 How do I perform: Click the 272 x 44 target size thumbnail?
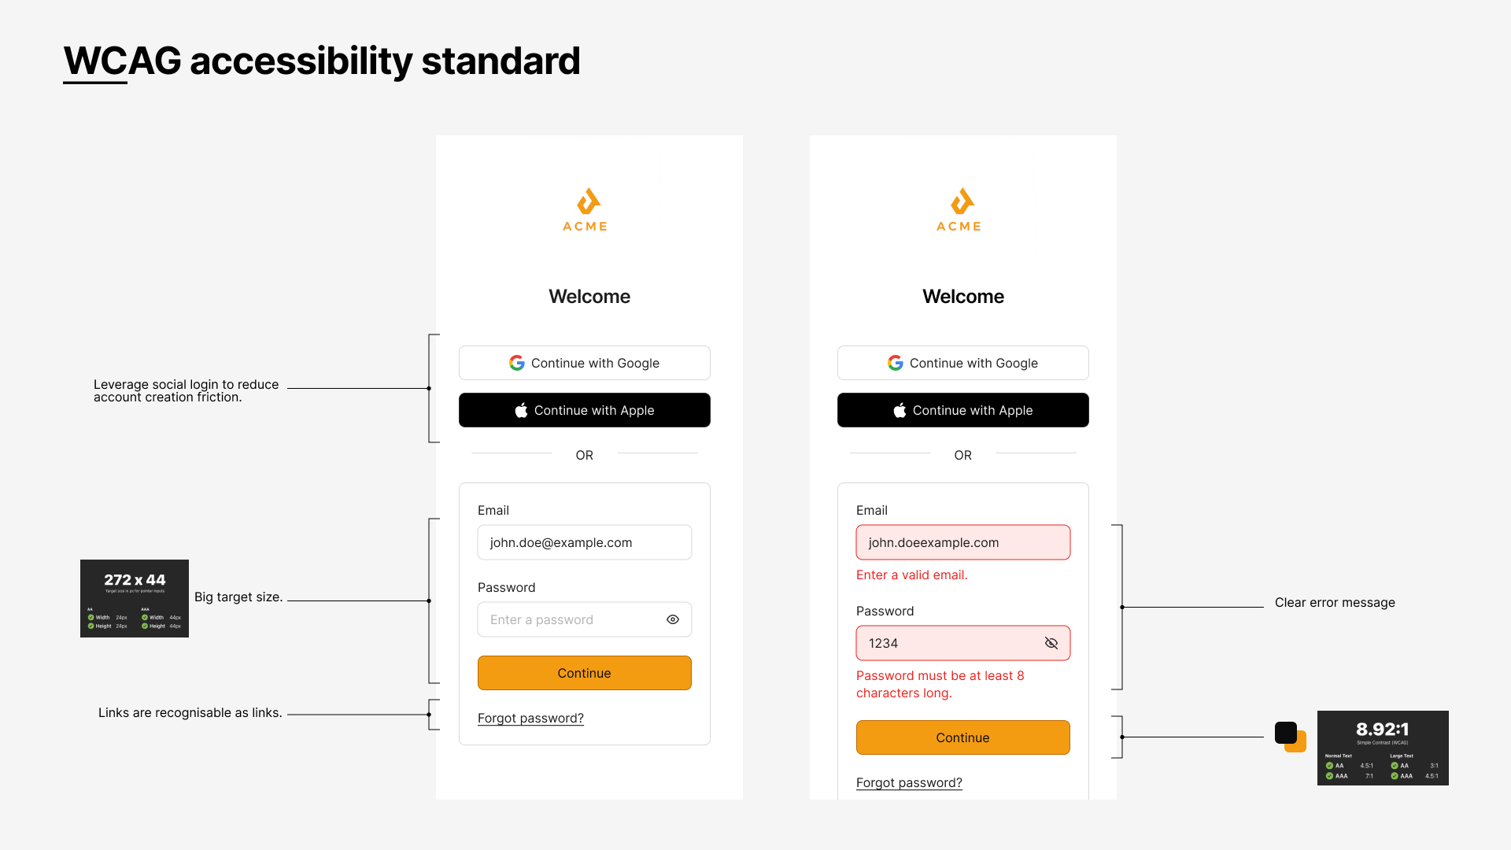tap(135, 598)
